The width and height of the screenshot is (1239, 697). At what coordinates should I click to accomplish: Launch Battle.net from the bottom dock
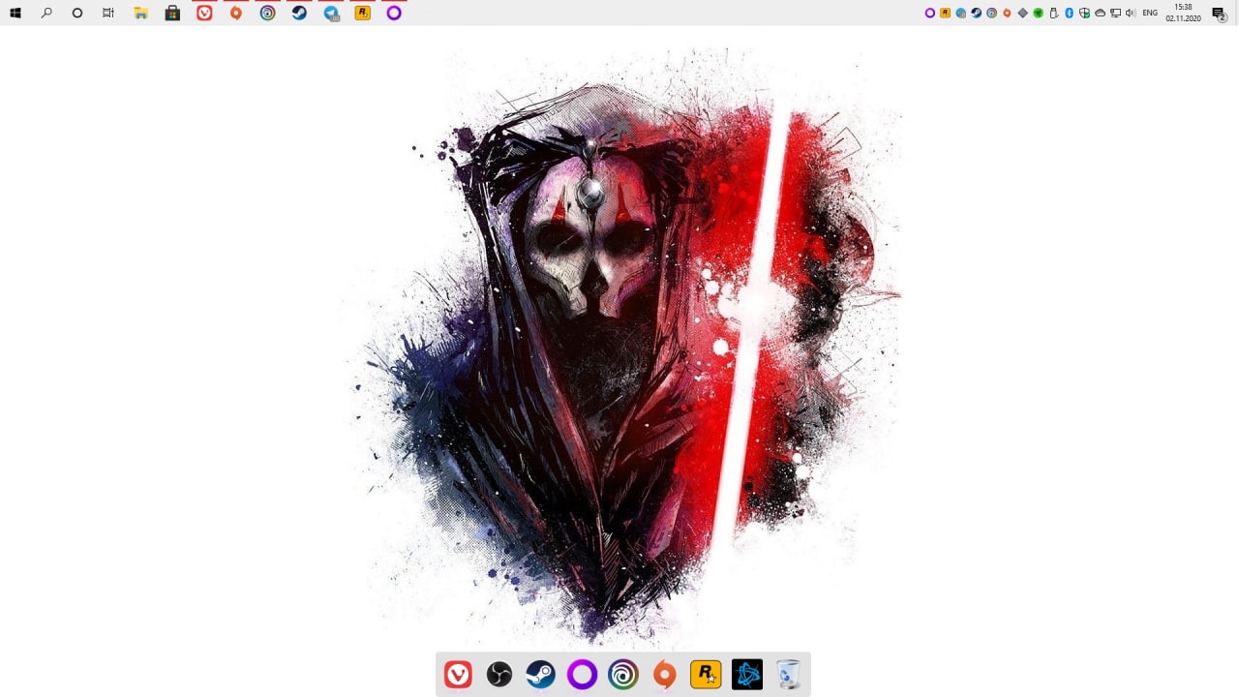747,674
